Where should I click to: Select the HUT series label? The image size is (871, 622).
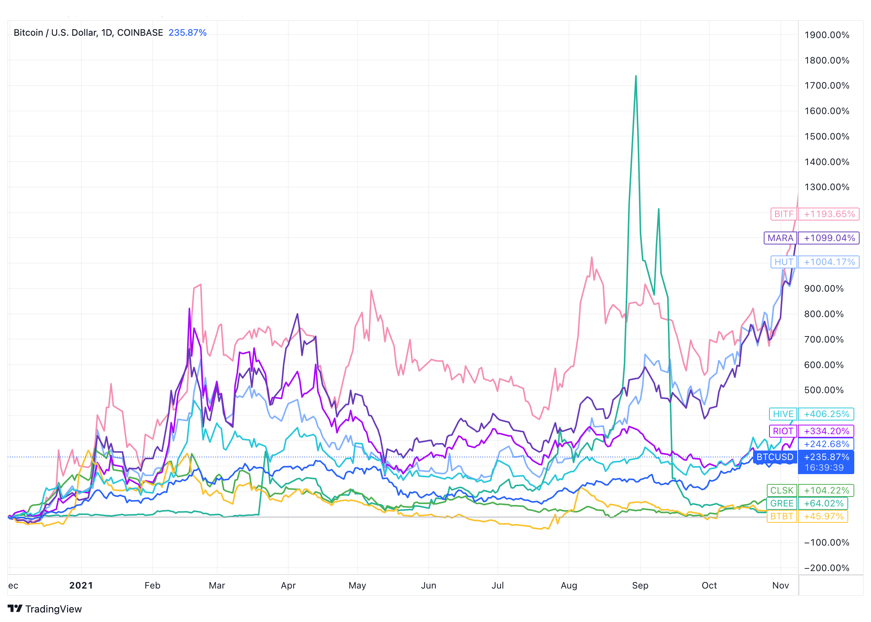[783, 262]
